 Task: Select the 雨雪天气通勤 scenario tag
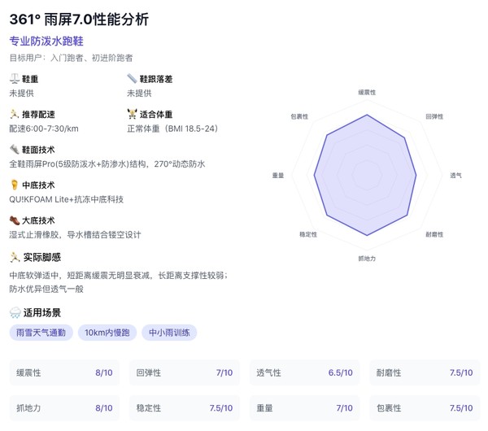pyautogui.click(x=41, y=333)
